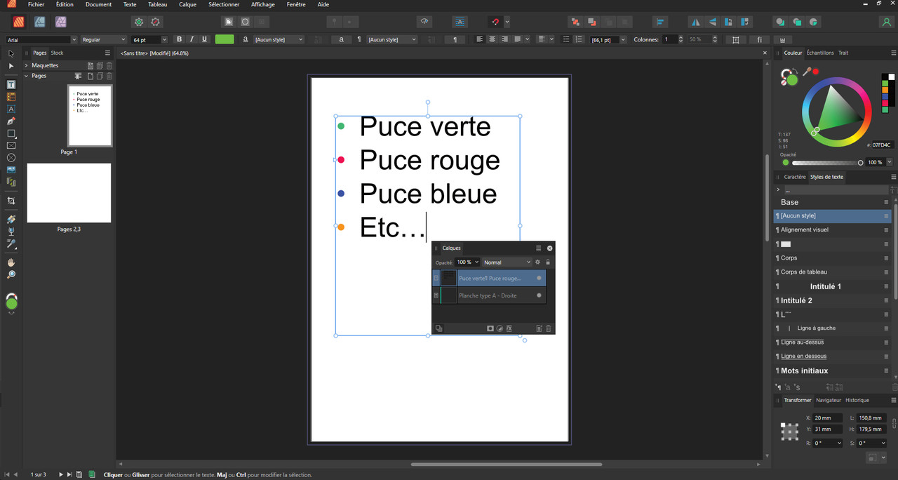Toggle the snapping magnet button

pyautogui.click(x=495, y=22)
